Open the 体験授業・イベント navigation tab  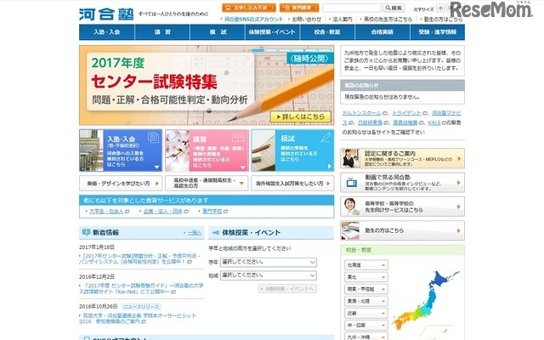(x=272, y=32)
